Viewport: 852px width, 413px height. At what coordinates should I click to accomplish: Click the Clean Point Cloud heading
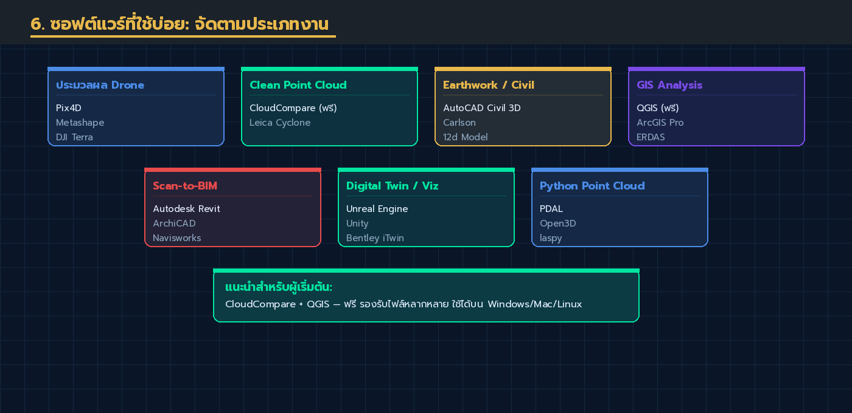point(298,85)
